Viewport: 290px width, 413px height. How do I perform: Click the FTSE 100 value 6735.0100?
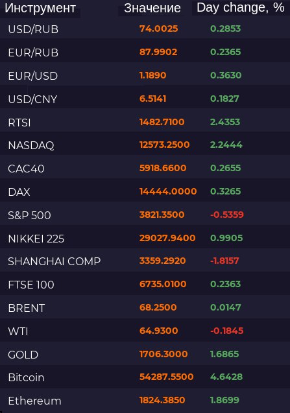click(x=163, y=284)
